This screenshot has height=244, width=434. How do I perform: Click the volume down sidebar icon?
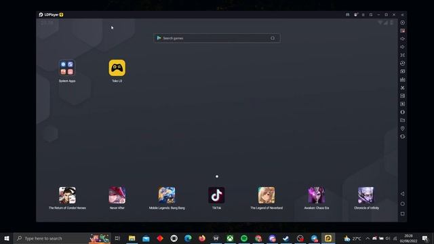click(402, 47)
